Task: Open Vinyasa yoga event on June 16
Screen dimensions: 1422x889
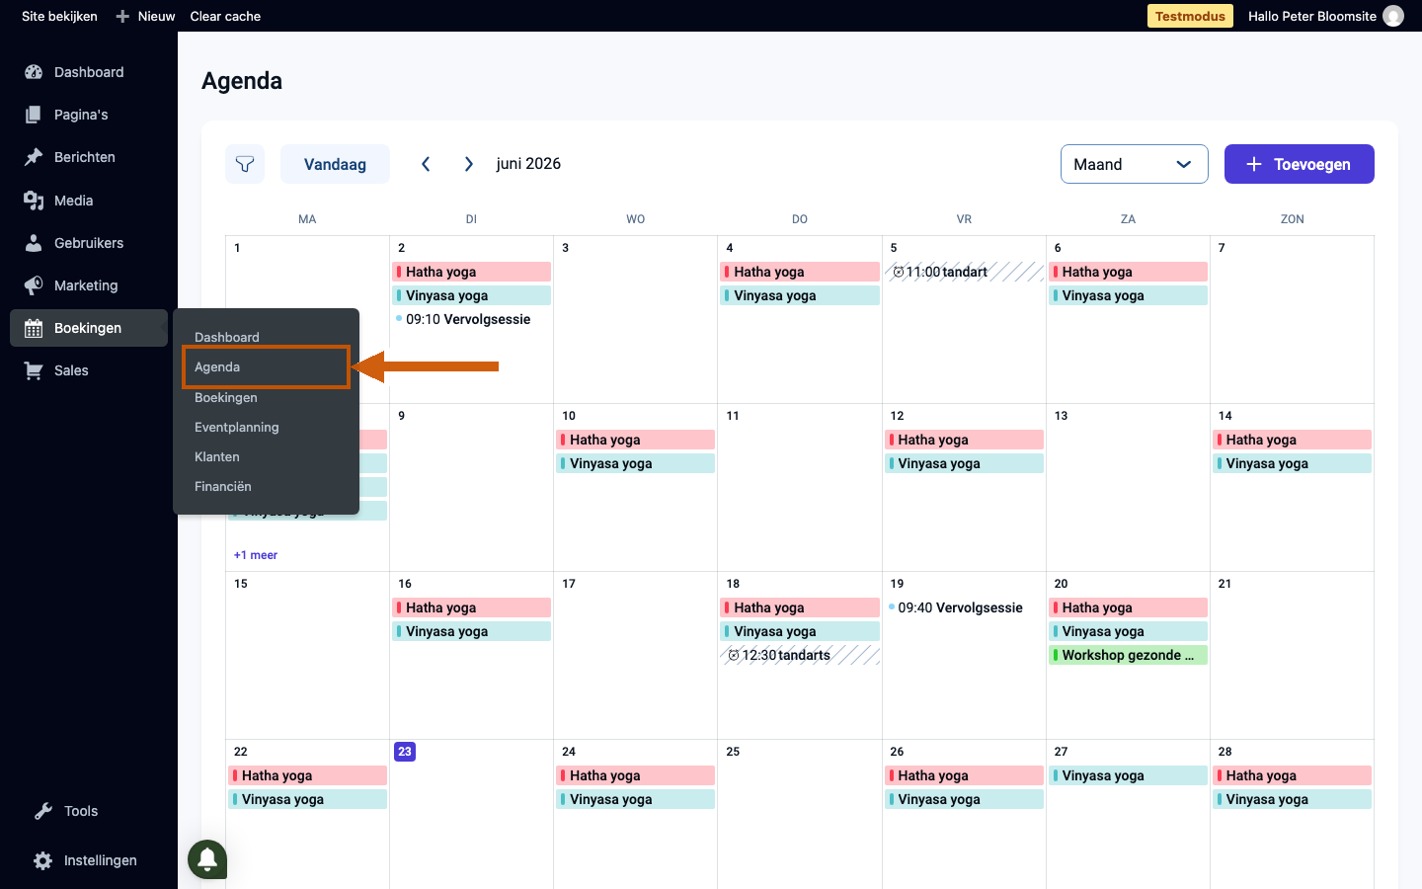Action: coord(472,631)
